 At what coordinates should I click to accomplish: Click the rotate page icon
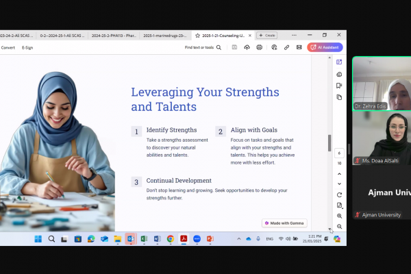(339, 195)
